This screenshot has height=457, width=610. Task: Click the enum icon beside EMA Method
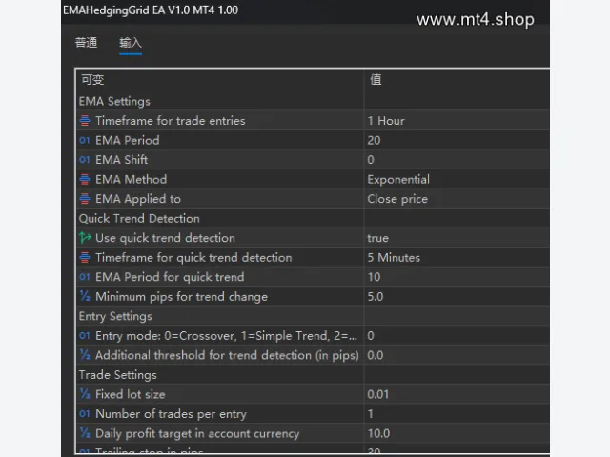pyautogui.click(x=85, y=179)
